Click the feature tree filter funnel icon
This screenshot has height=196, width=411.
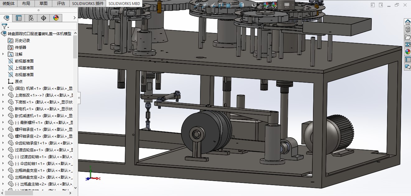pyautogui.click(x=4, y=26)
